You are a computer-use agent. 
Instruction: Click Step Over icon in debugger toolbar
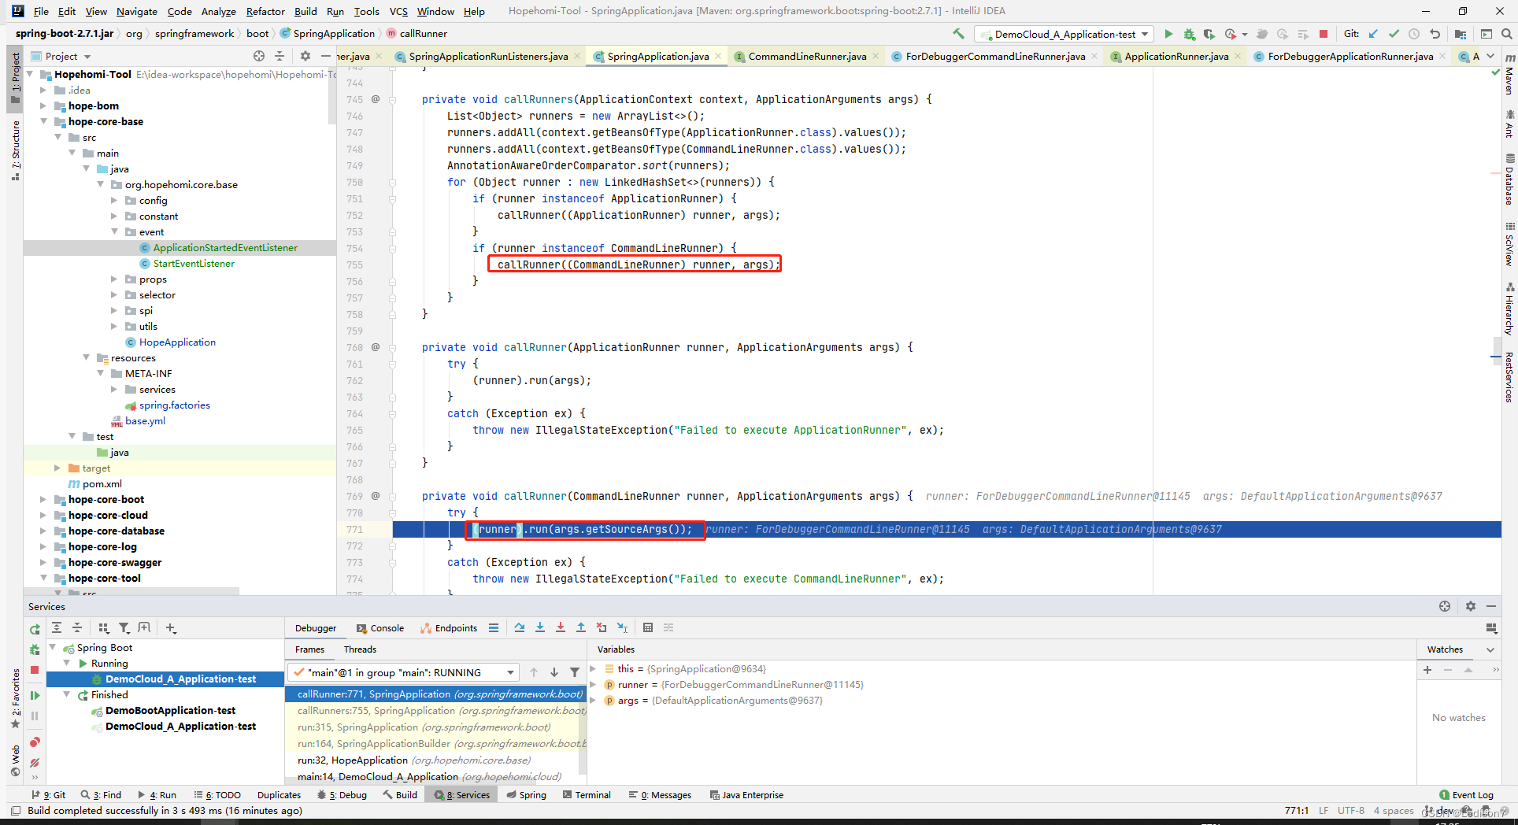(x=520, y=627)
